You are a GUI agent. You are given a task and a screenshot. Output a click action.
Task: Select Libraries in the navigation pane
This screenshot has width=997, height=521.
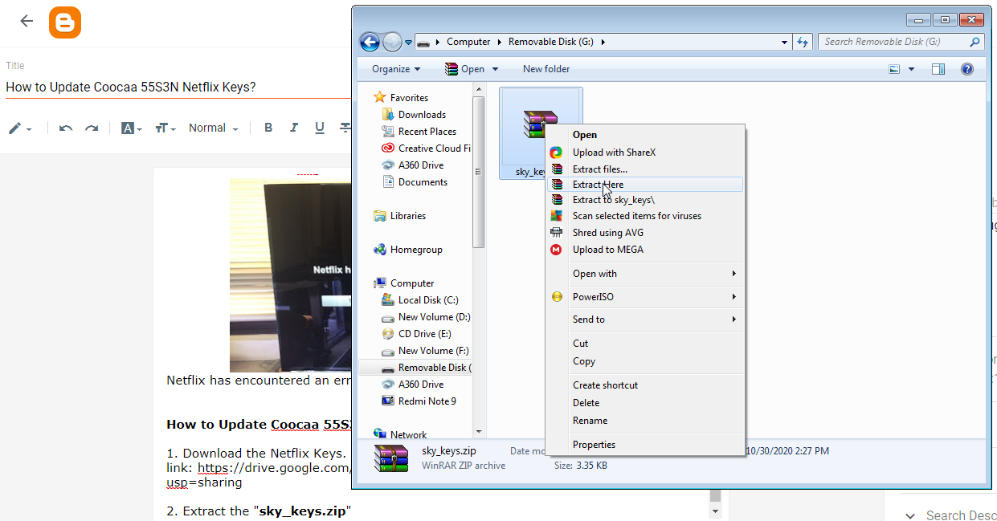[x=400, y=216]
